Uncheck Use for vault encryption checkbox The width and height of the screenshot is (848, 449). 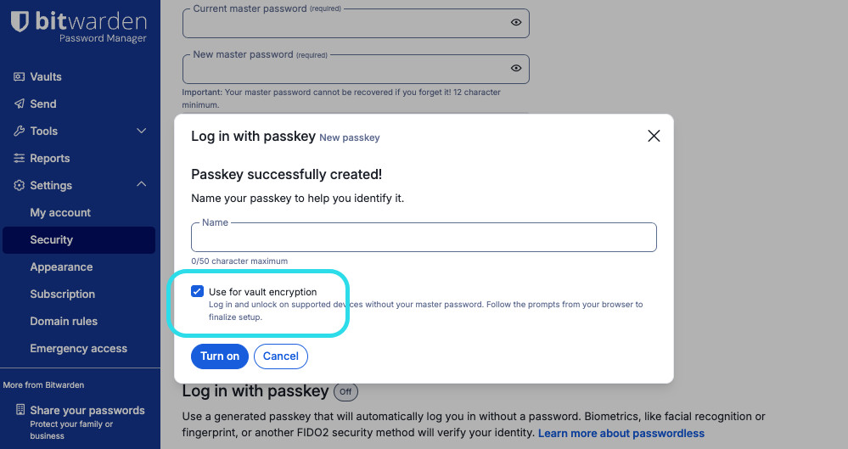(198, 291)
